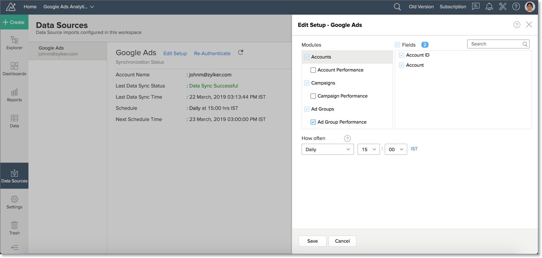This screenshot has width=542, height=258.
Task: Click the Zoho Analytics logo icon
Action: pos(11,7)
